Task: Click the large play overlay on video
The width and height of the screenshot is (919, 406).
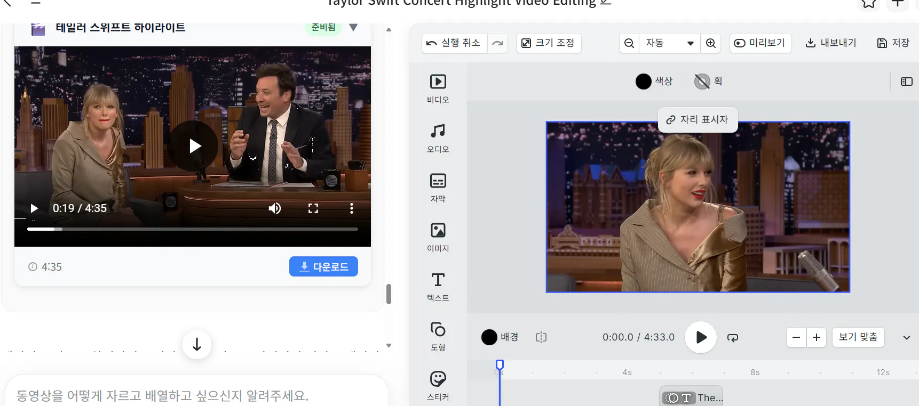Action: coord(193,146)
